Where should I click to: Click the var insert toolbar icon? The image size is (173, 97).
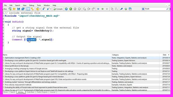point(44,9)
